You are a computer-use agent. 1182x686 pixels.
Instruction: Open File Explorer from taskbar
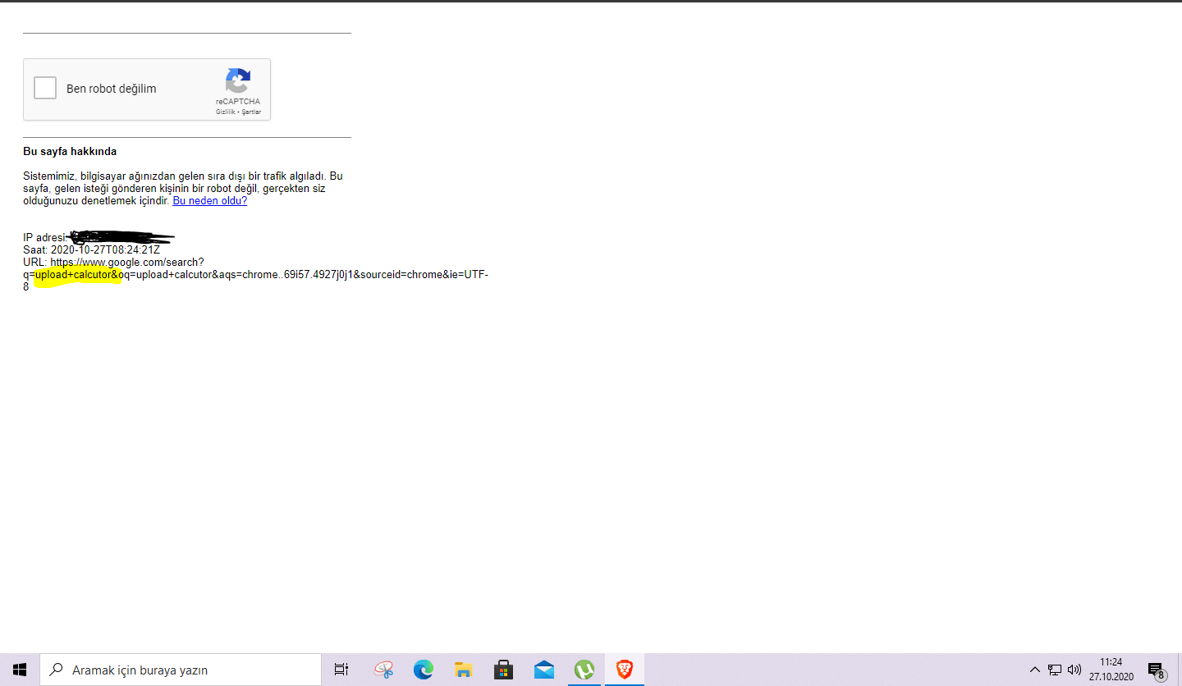pyautogui.click(x=464, y=670)
